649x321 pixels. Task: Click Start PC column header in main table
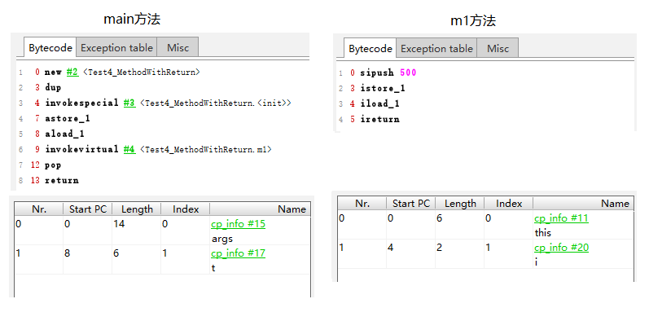[88, 209]
